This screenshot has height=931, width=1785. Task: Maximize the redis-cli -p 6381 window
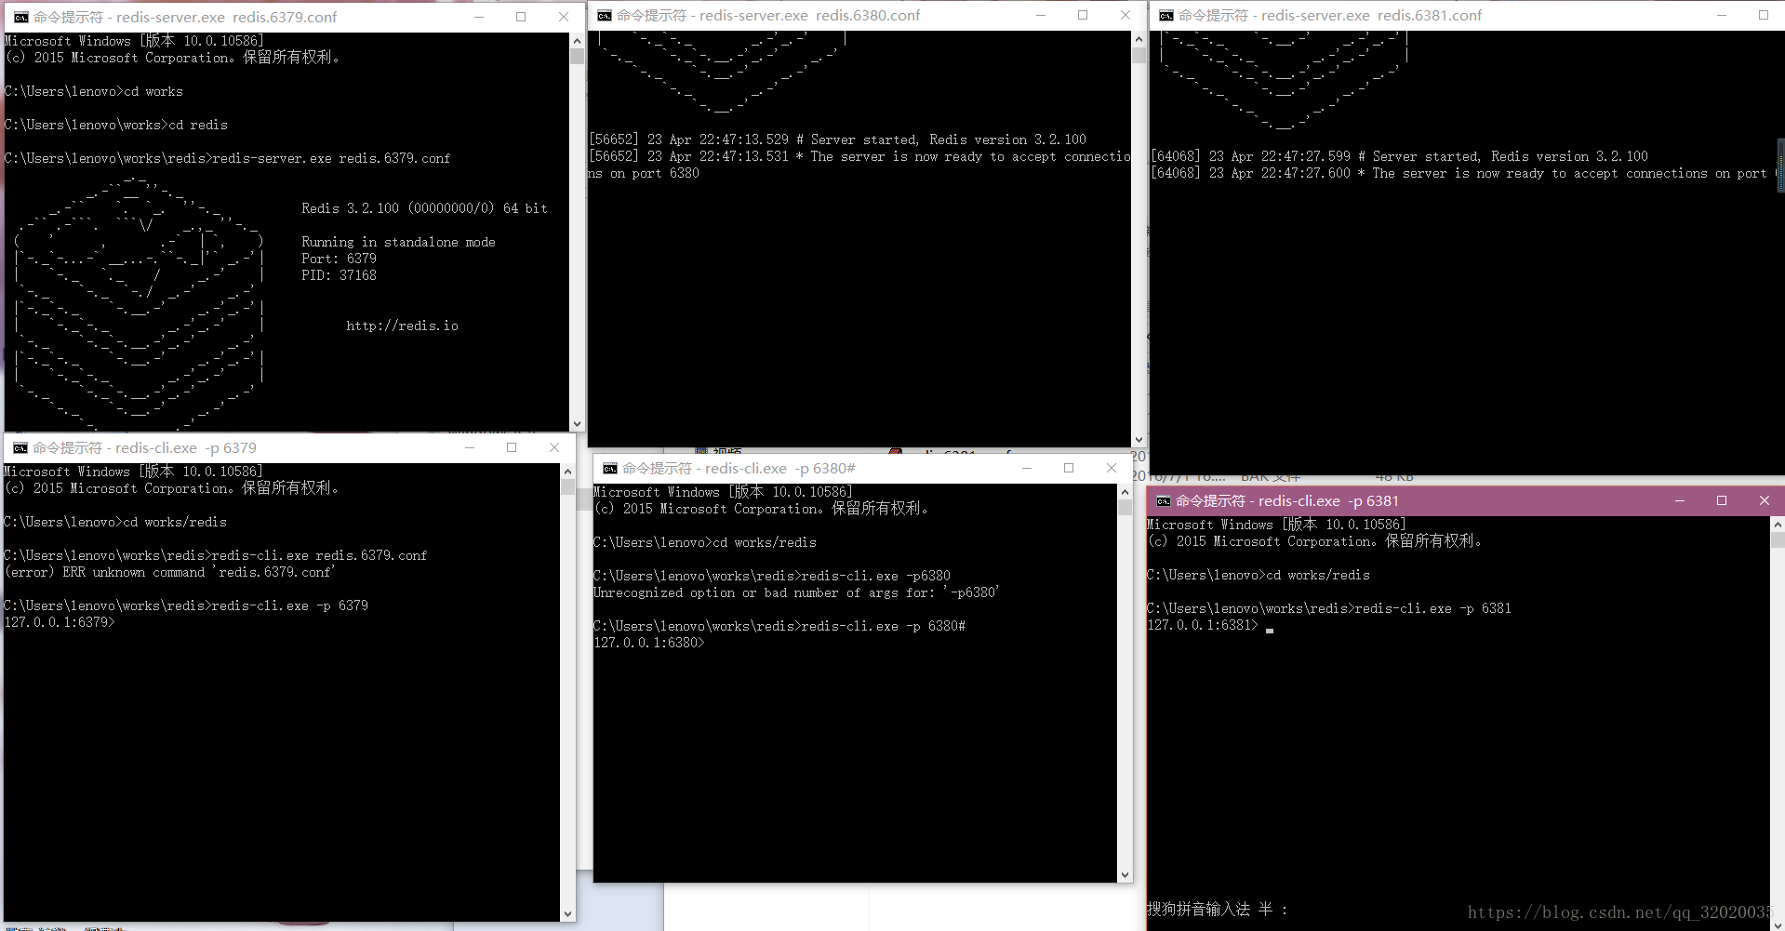[x=1722, y=500]
